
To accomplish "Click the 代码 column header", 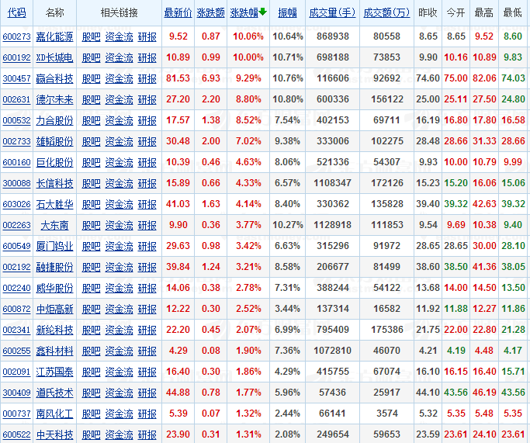I will click(x=16, y=13).
